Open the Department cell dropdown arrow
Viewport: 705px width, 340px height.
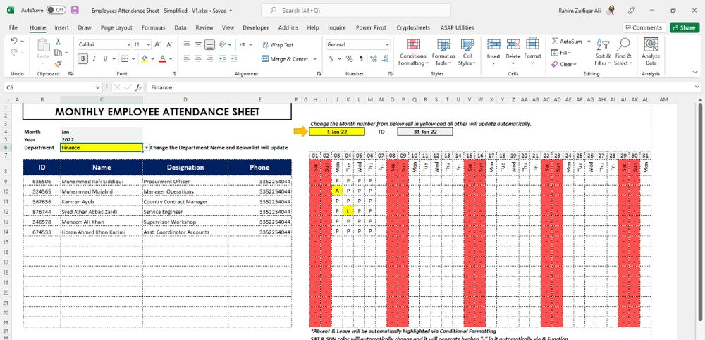point(146,148)
